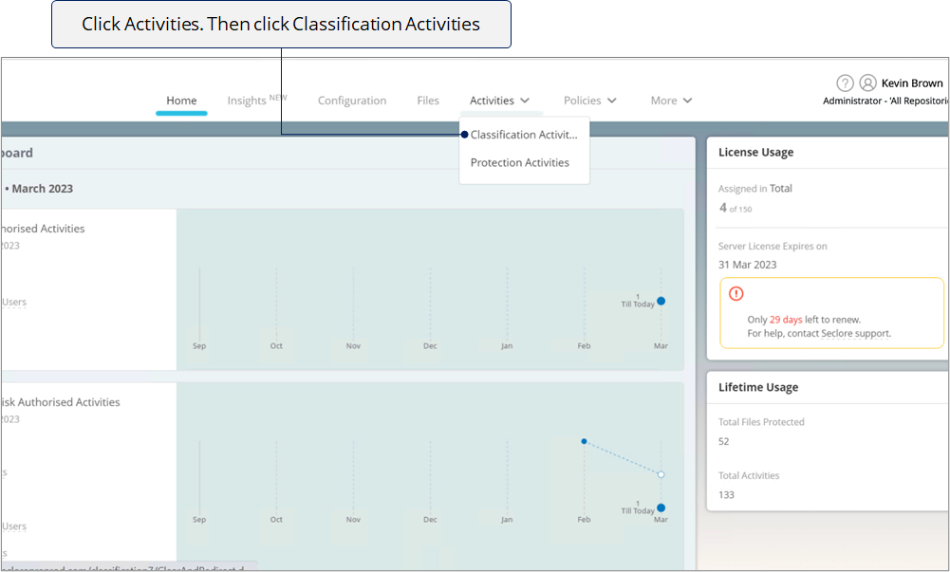Click the License Usage card title
The height and width of the screenshot is (572, 950).
[755, 153]
